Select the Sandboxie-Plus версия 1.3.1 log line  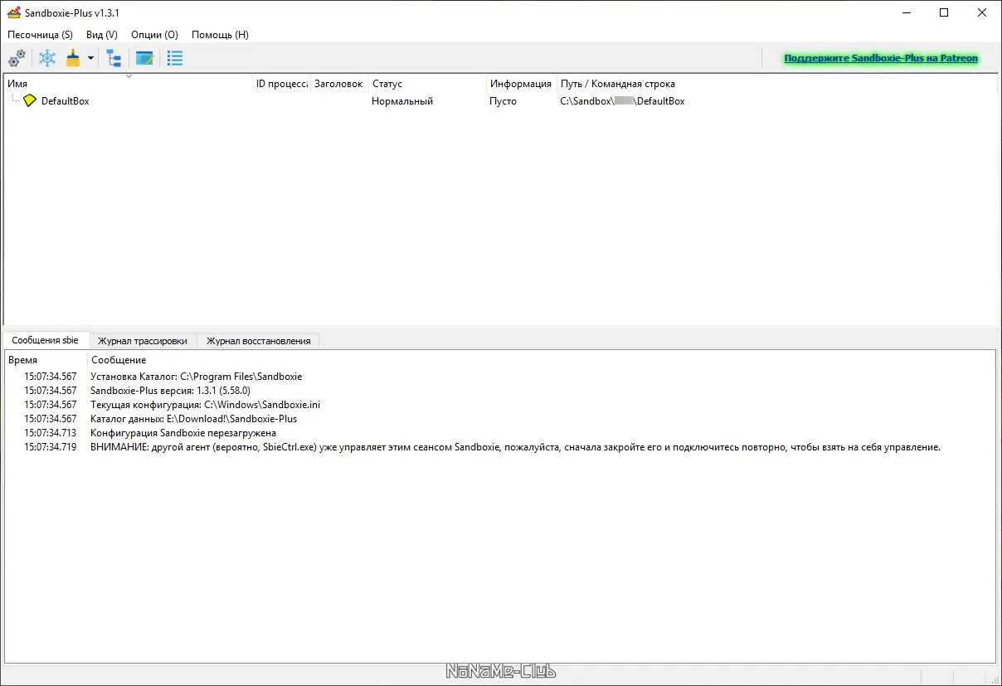(170, 391)
